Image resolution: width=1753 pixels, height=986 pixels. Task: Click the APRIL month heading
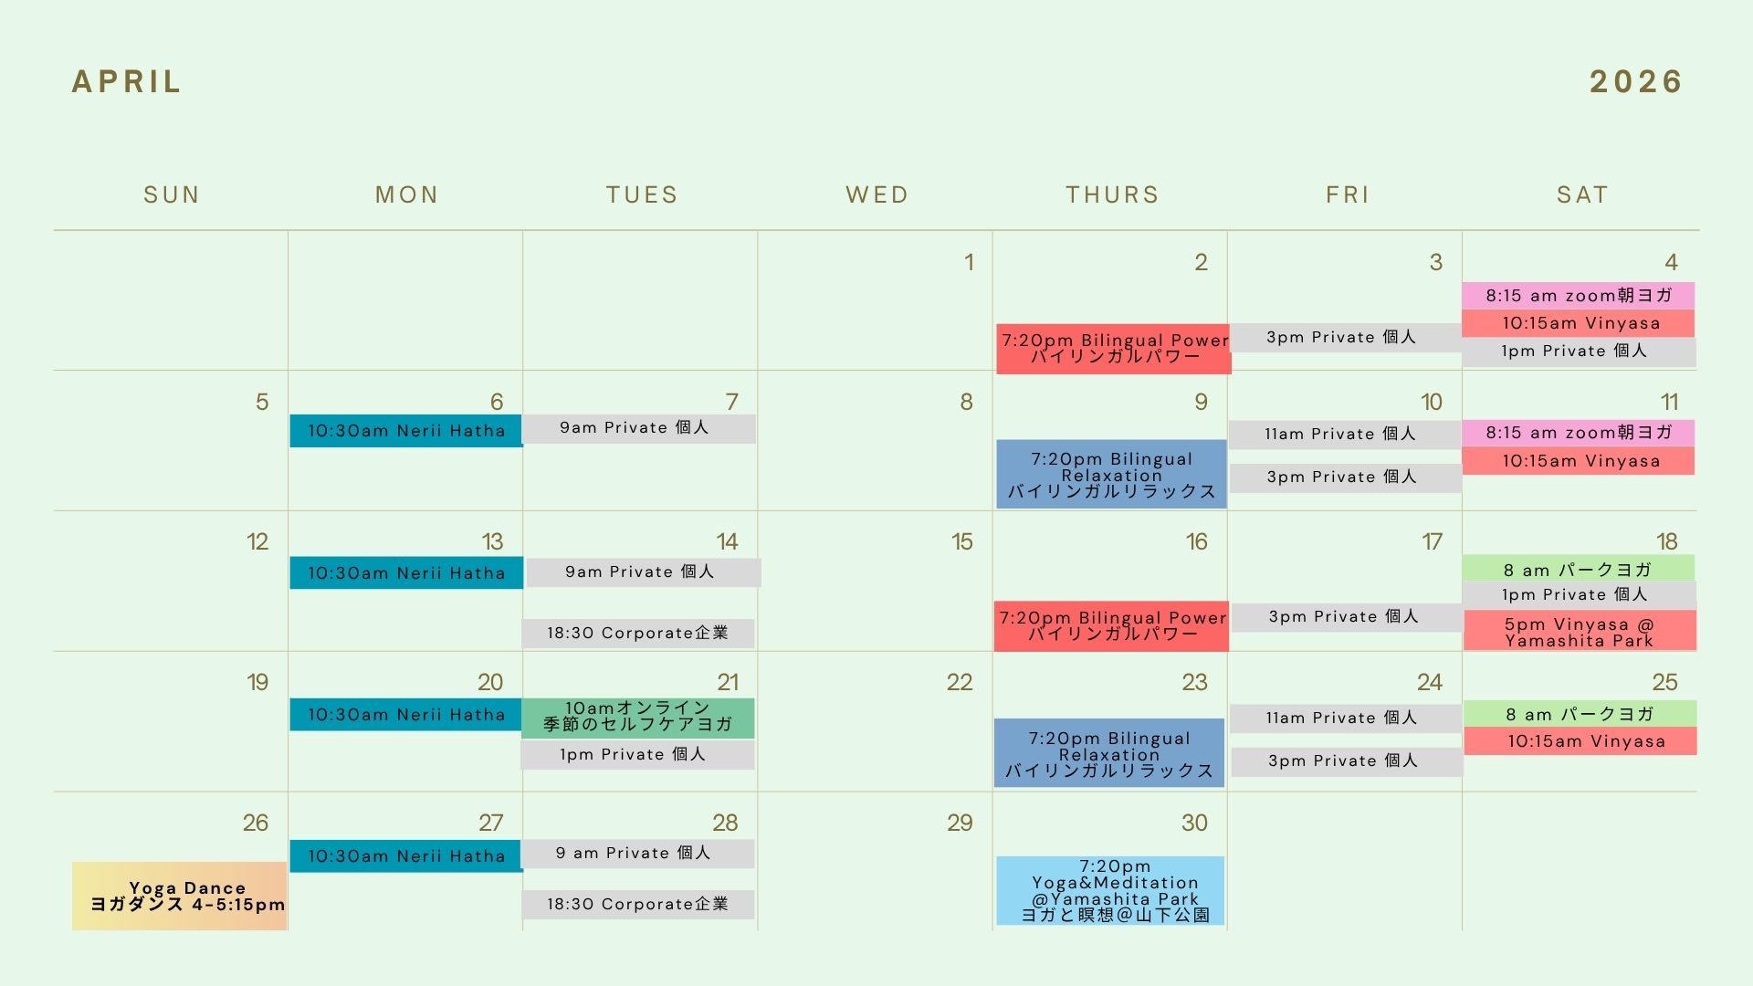pyautogui.click(x=127, y=82)
